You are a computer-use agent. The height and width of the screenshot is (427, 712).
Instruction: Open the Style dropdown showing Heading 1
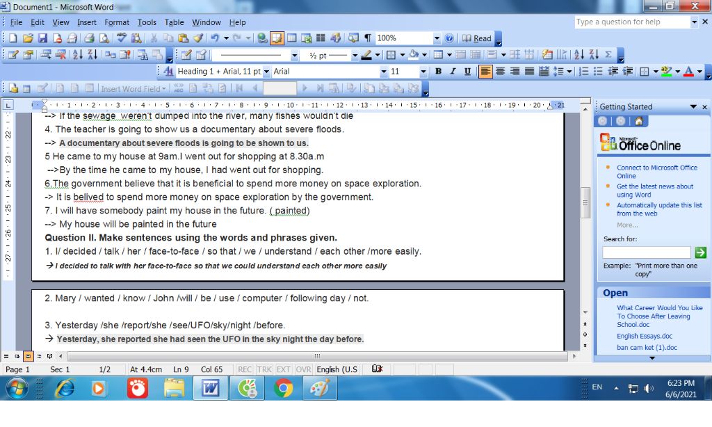pos(266,72)
